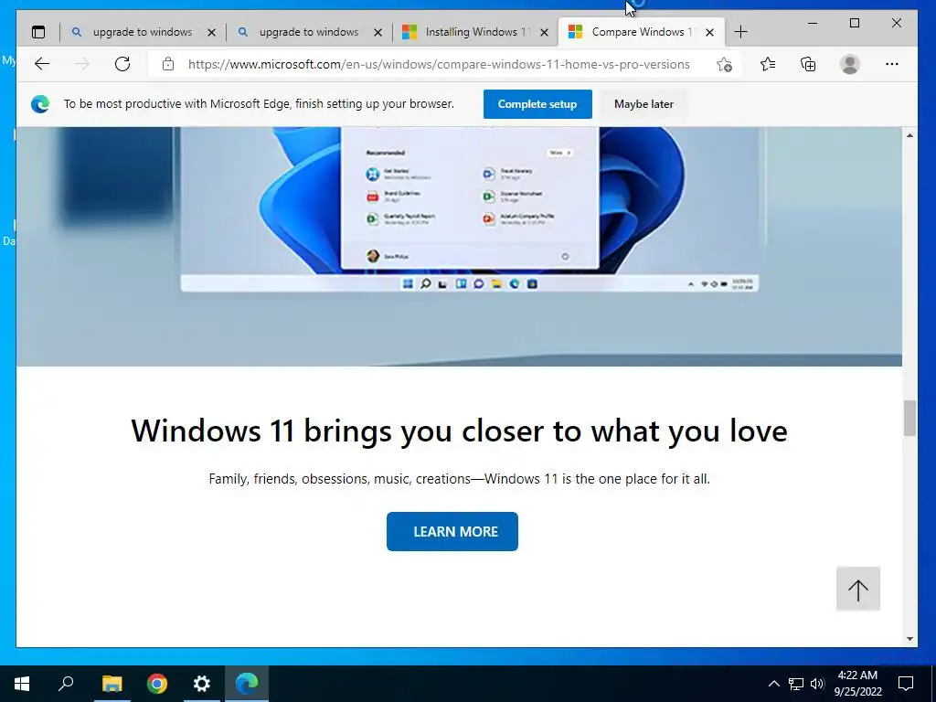Launch Google Chrome from taskbar
Image resolution: width=936 pixels, height=702 pixels.
pyautogui.click(x=157, y=684)
